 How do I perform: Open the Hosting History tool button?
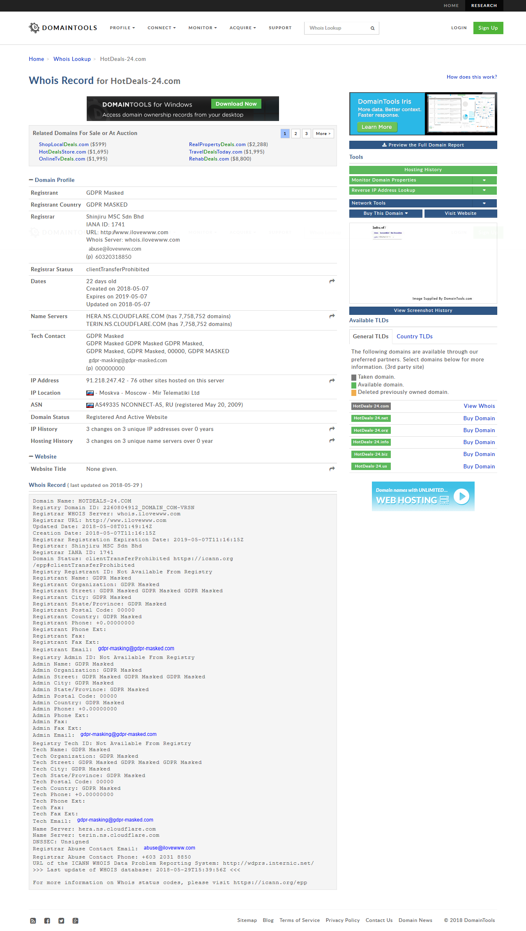[423, 170]
